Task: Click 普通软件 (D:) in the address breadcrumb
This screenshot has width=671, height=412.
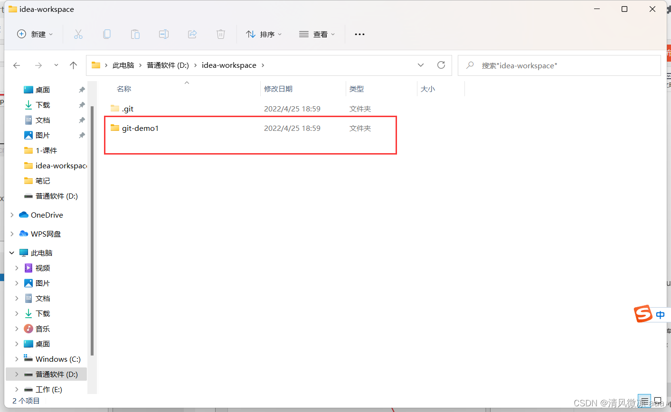Action: pyautogui.click(x=168, y=65)
